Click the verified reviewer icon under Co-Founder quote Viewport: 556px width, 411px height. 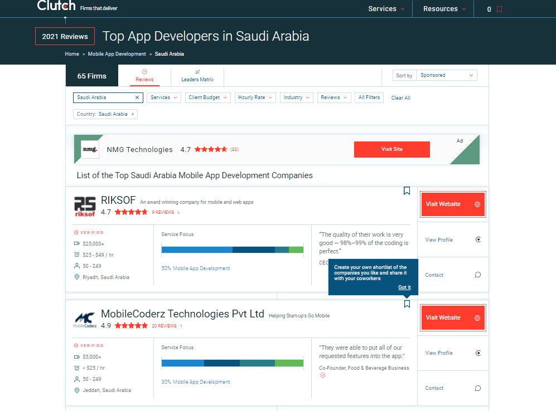tap(323, 375)
